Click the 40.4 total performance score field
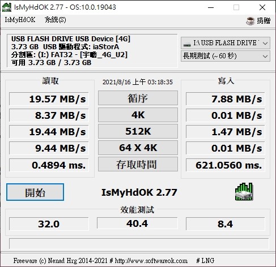The image size is (276, 267). click(137, 223)
